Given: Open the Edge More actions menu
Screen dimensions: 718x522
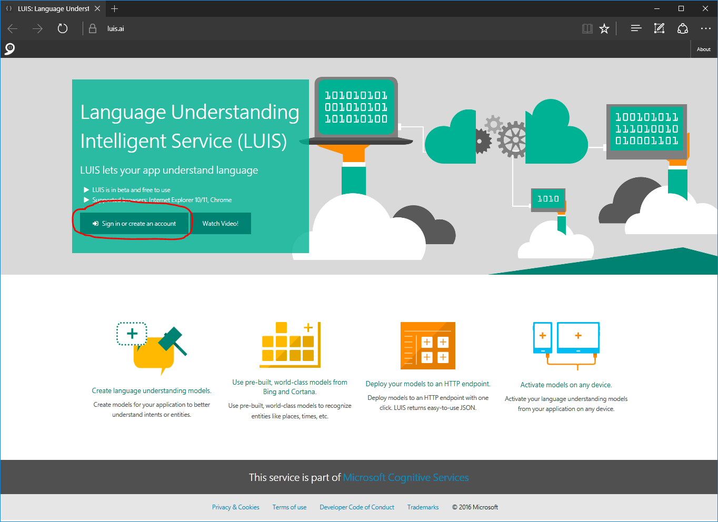Looking at the screenshot, I should tap(706, 28).
